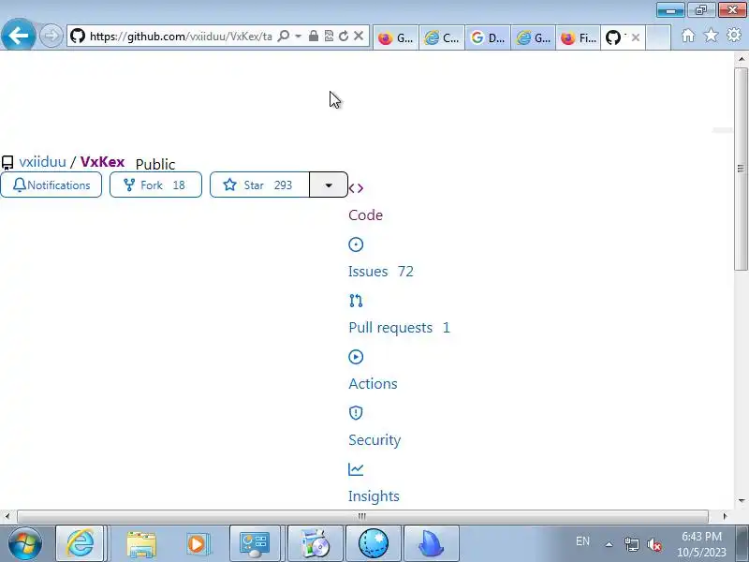Click the Pull requests branch icon
This screenshot has width=749, height=562.
[356, 301]
